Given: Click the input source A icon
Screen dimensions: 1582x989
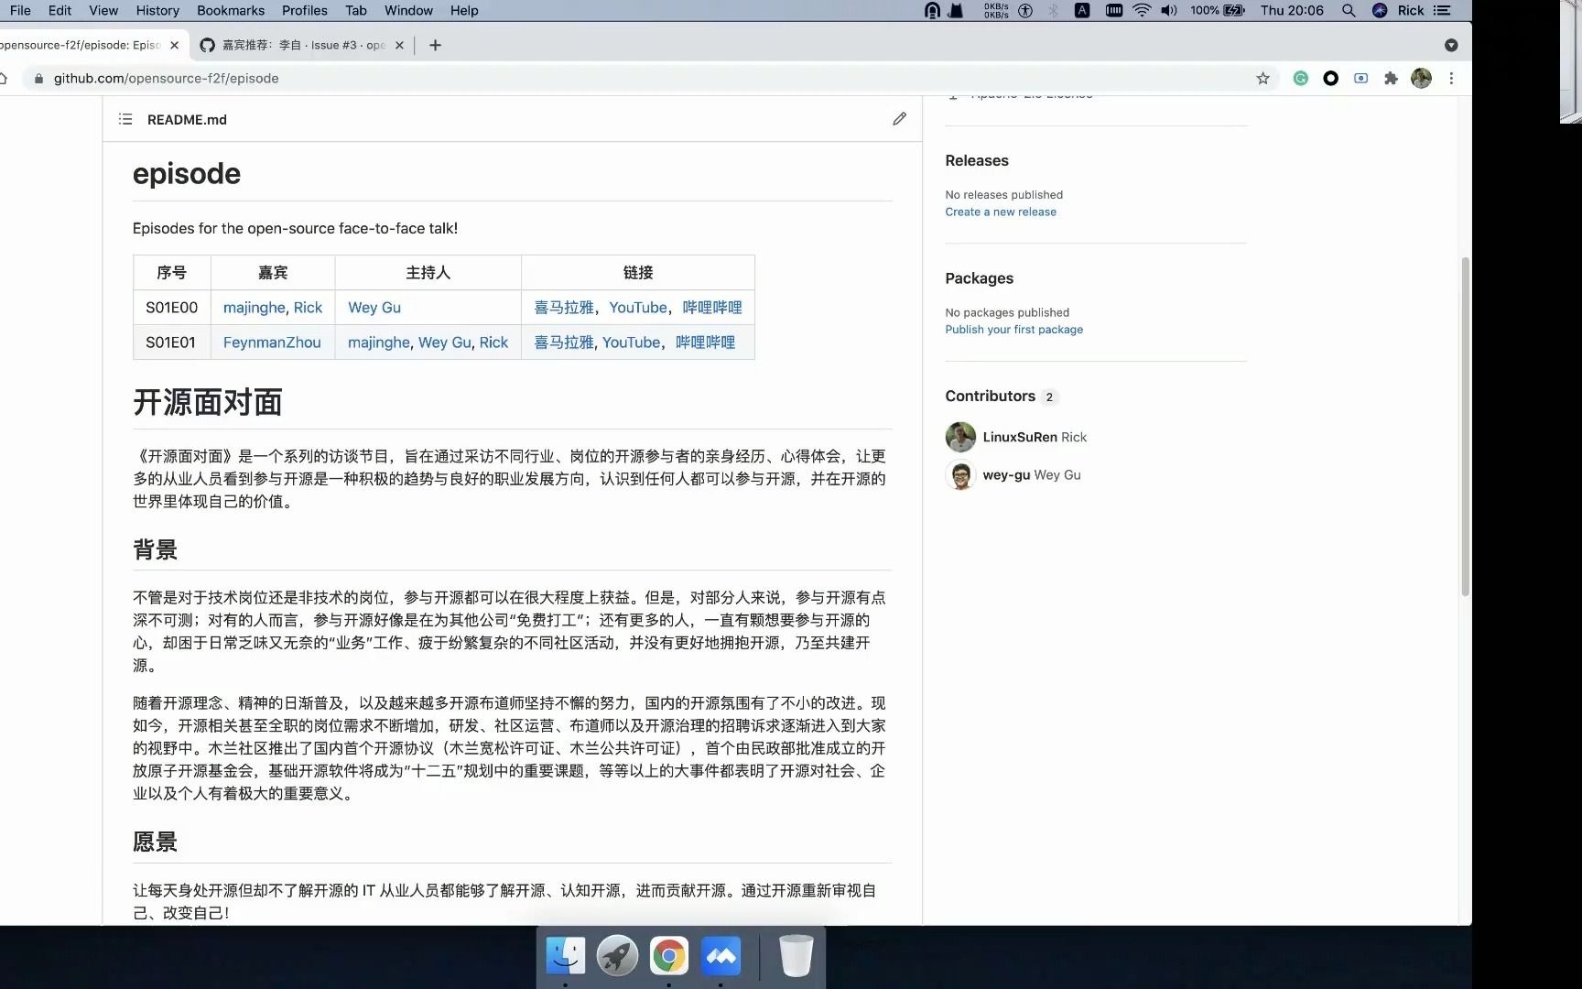Looking at the screenshot, I should (1082, 10).
